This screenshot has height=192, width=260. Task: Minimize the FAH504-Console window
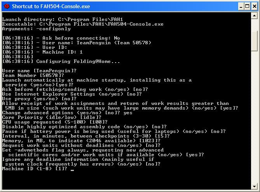(x=241, y=7)
